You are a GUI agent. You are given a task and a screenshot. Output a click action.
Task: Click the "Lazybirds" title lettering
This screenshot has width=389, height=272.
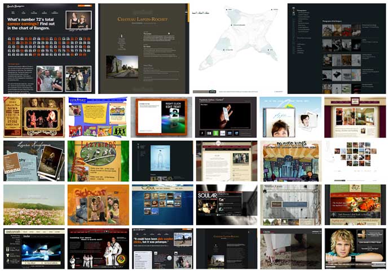pyautogui.click(x=99, y=145)
